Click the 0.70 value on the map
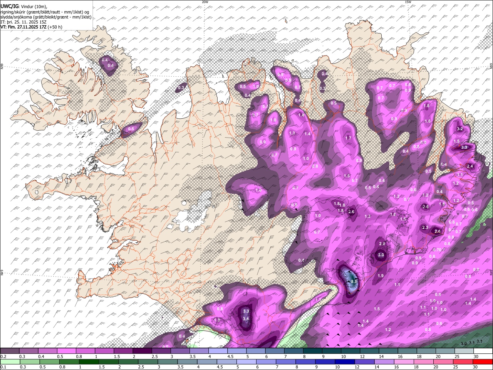493x370 pixels. tap(437, 250)
